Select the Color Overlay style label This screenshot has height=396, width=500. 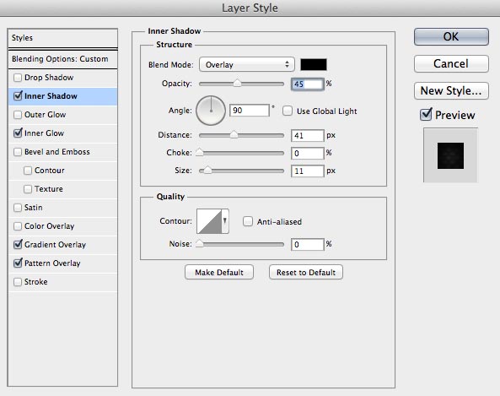(x=49, y=226)
